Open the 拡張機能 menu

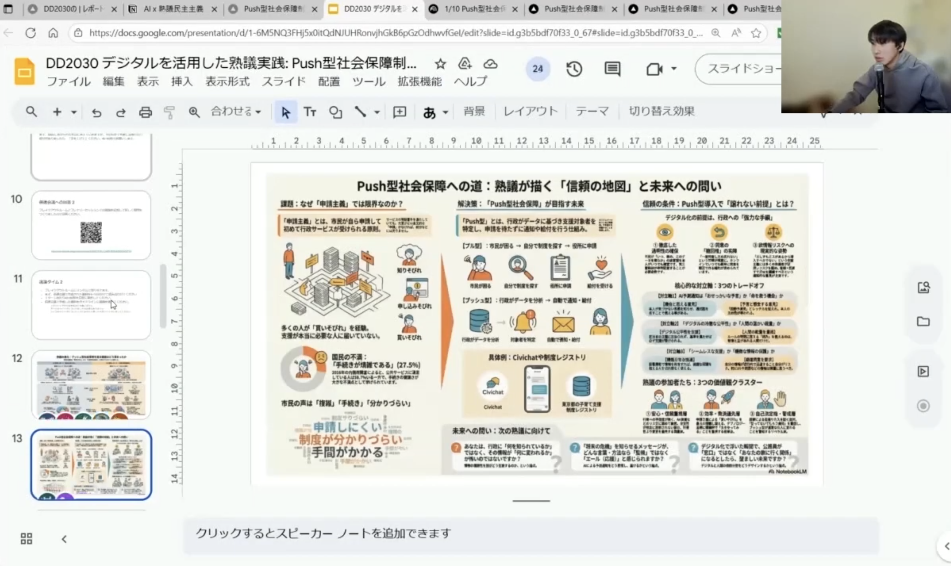(x=420, y=81)
